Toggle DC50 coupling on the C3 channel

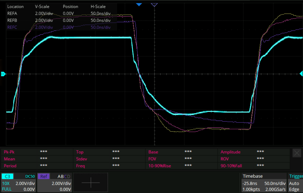[x=29, y=177]
